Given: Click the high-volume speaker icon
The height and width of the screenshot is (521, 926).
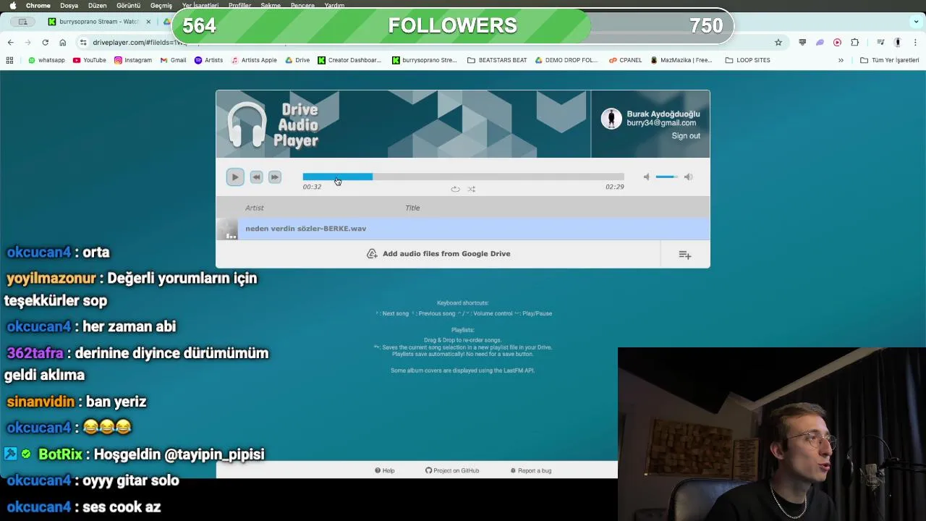Looking at the screenshot, I should tap(688, 177).
